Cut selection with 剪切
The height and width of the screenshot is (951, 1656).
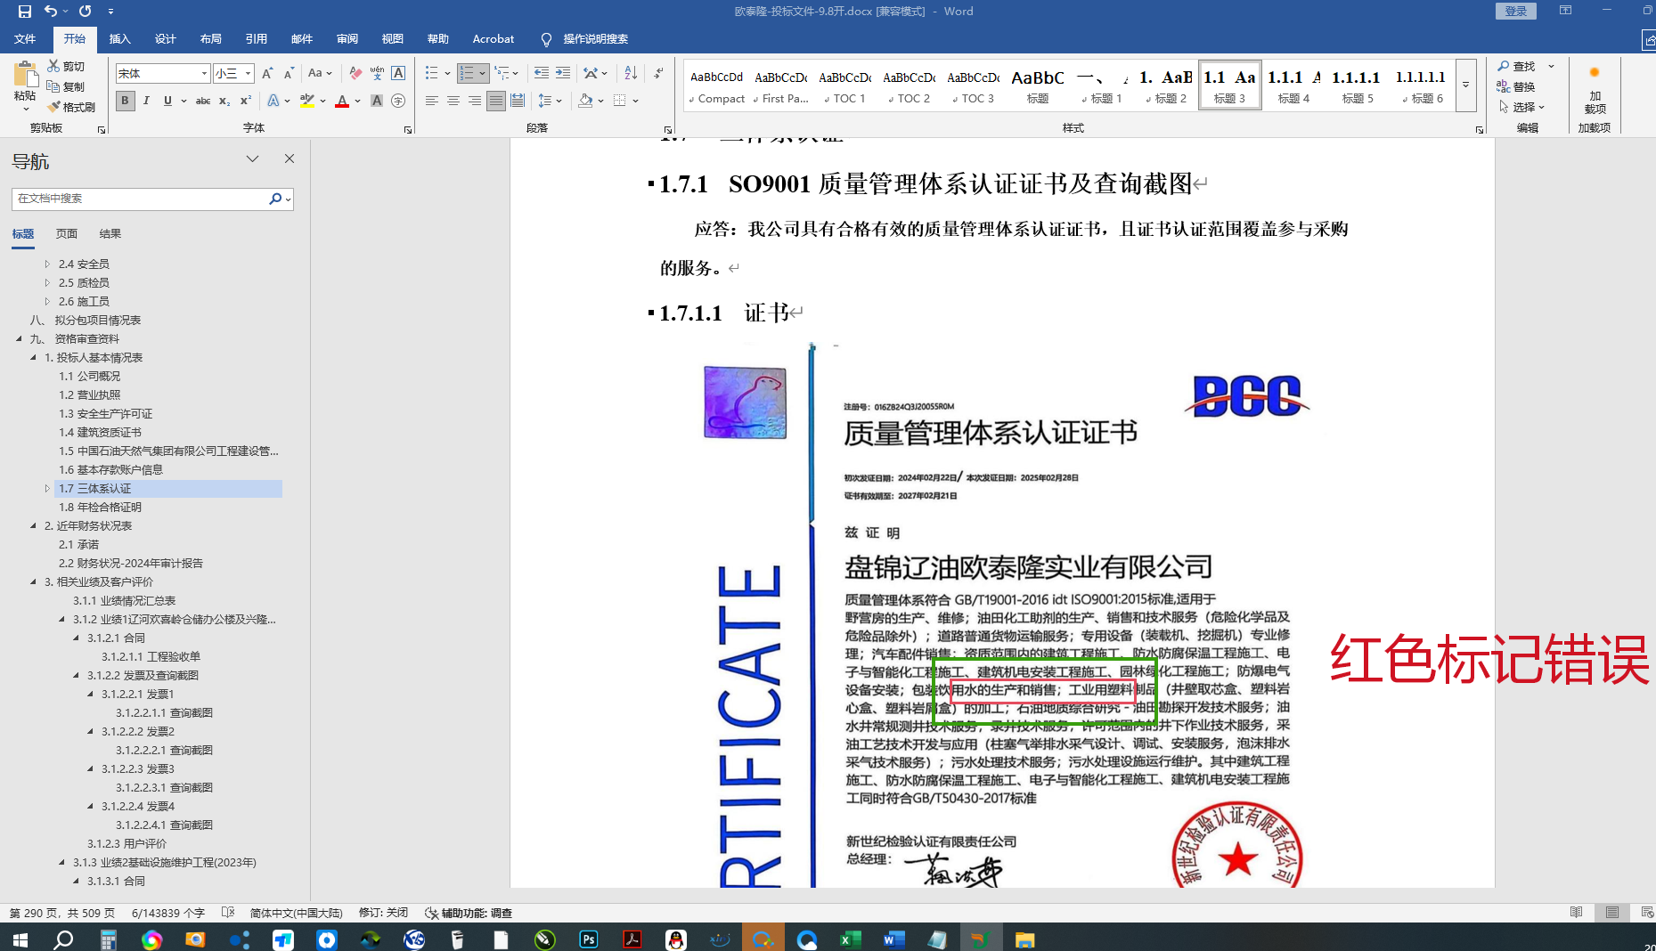[x=67, y=66]
